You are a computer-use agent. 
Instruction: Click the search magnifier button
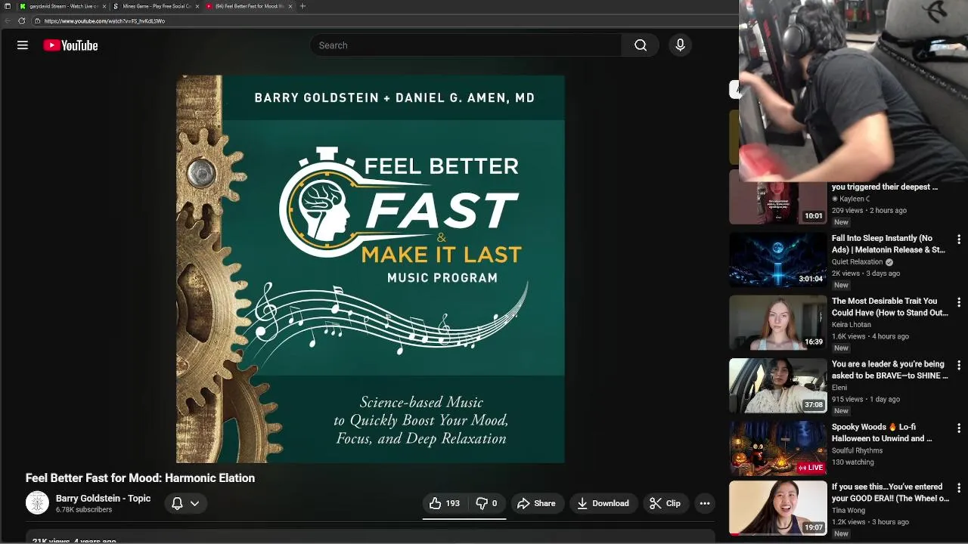click(641, 45)
